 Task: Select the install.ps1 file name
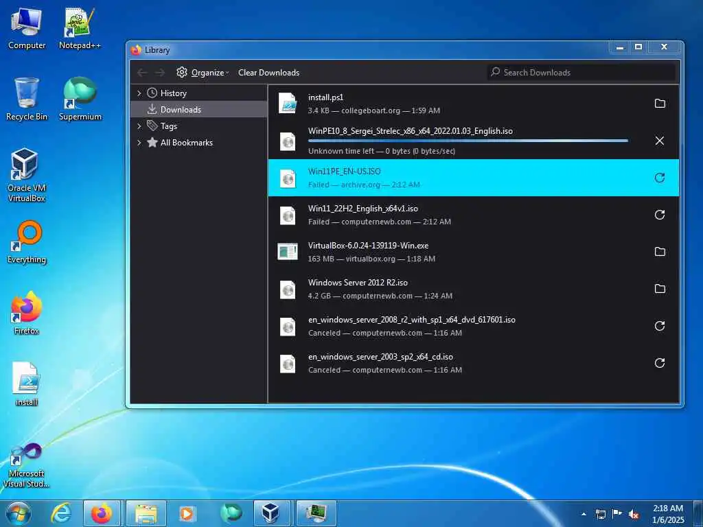coord(325,97)
